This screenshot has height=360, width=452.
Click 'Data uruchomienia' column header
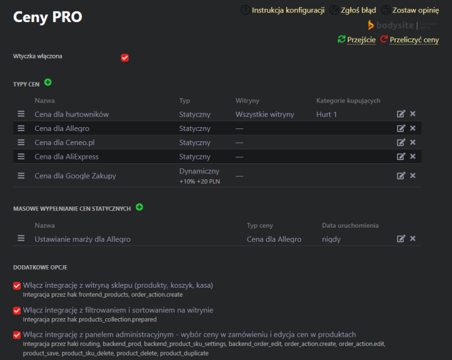click(350, 226)
